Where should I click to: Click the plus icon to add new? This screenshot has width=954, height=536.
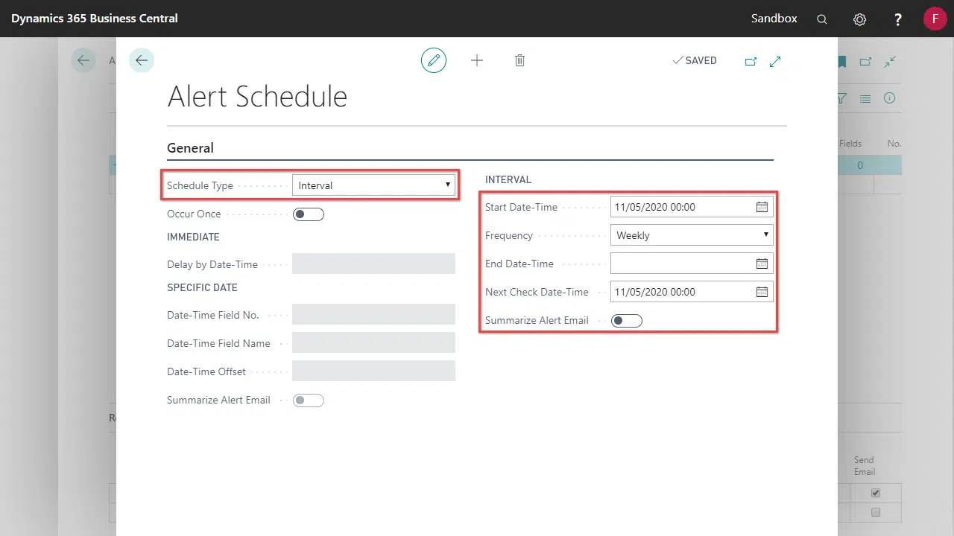tap(477, 60)
